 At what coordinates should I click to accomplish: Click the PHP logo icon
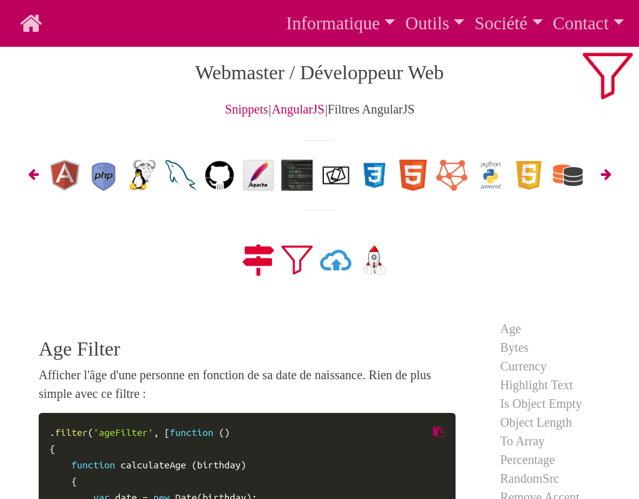coord(104,175)
